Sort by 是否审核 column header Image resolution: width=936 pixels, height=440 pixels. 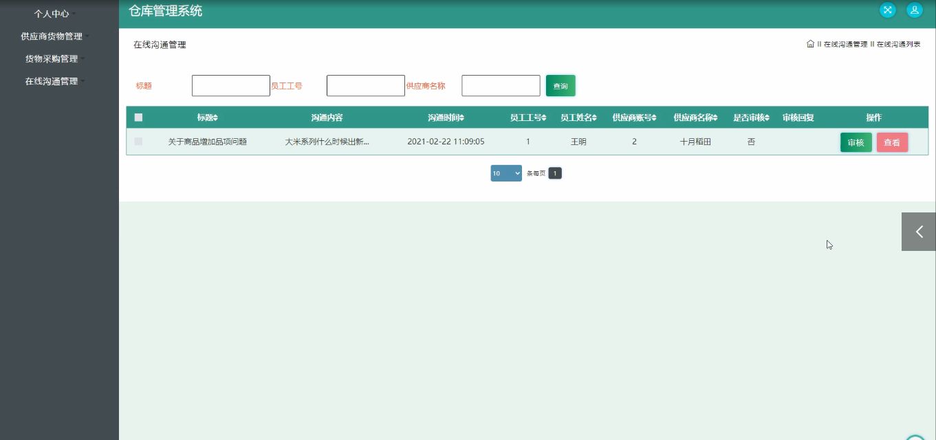point(751,118)
